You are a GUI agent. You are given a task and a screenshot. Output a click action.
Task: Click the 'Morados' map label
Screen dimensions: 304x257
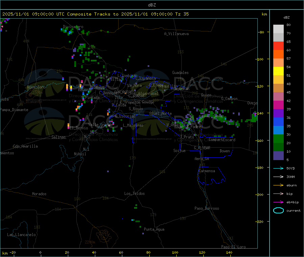tap(40, 194)
